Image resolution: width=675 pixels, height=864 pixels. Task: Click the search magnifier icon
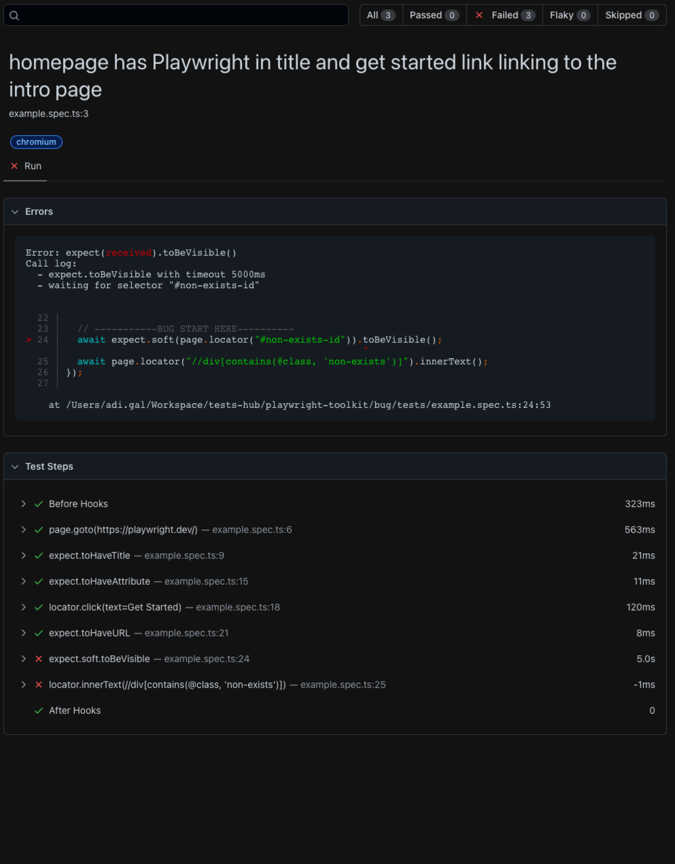click(14, 15)
